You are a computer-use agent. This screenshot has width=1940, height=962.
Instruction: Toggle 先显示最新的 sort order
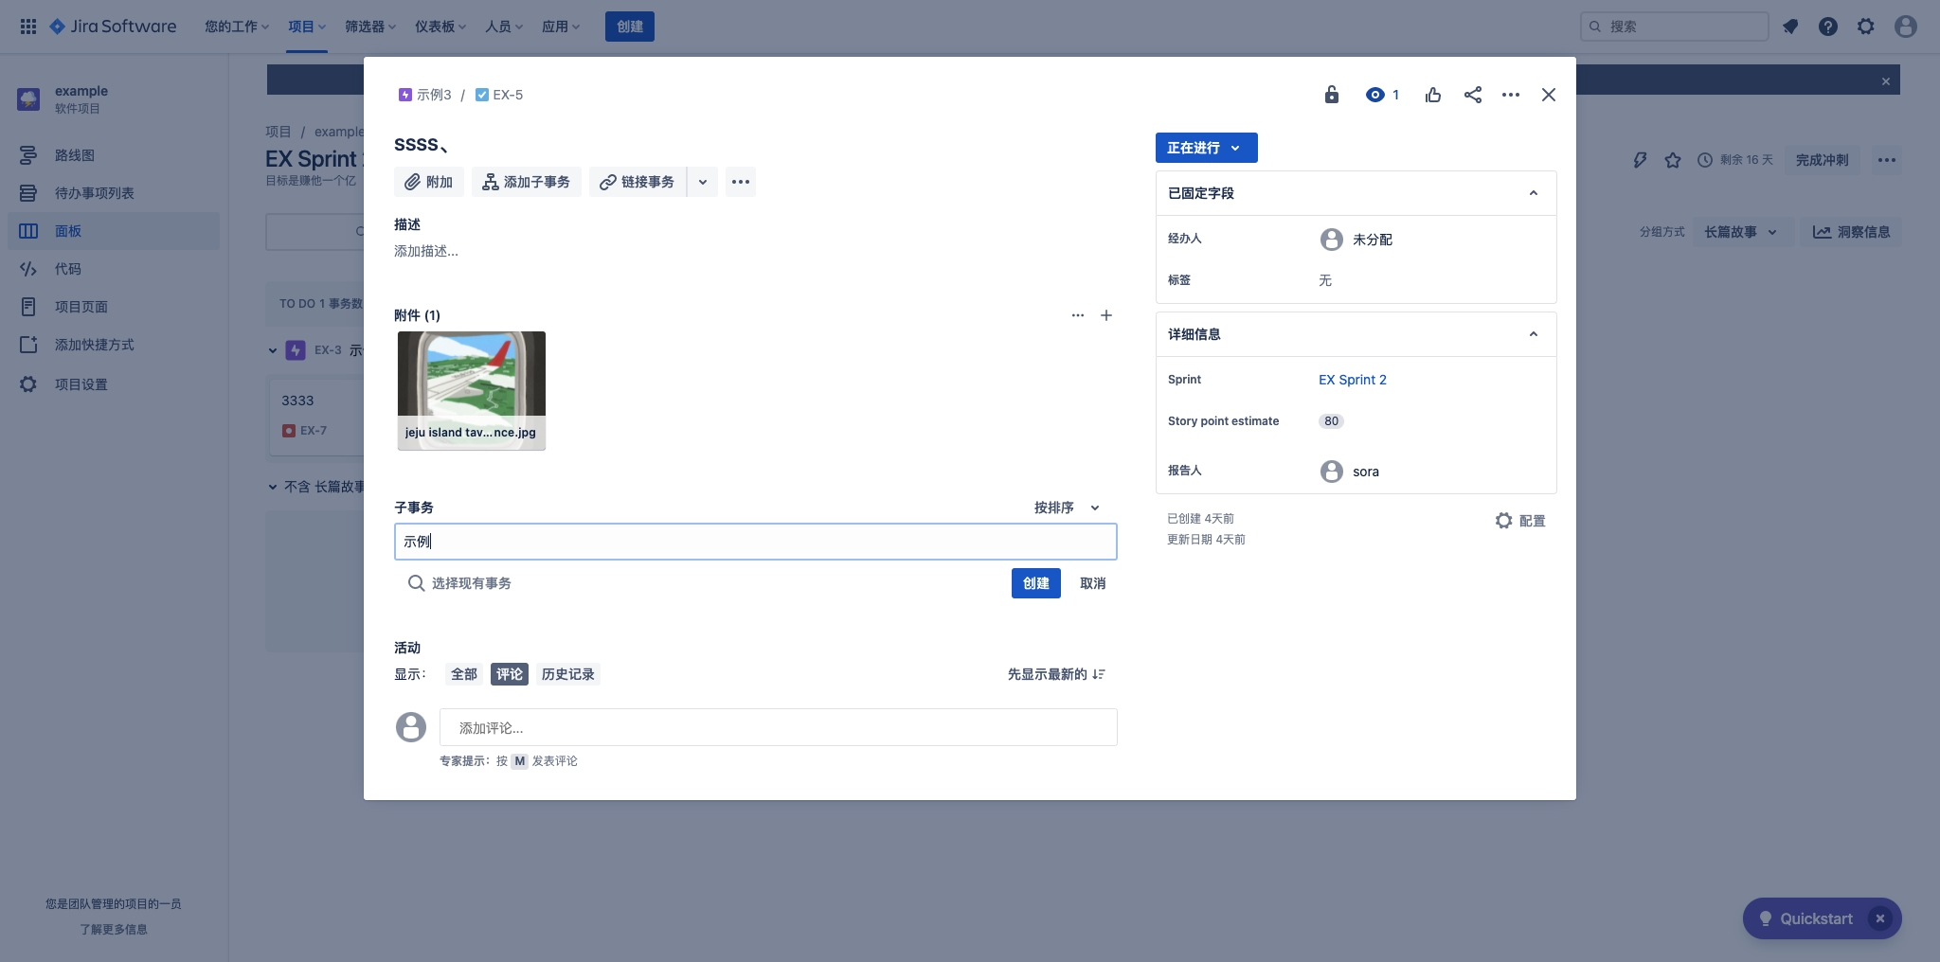(1057, 674)
